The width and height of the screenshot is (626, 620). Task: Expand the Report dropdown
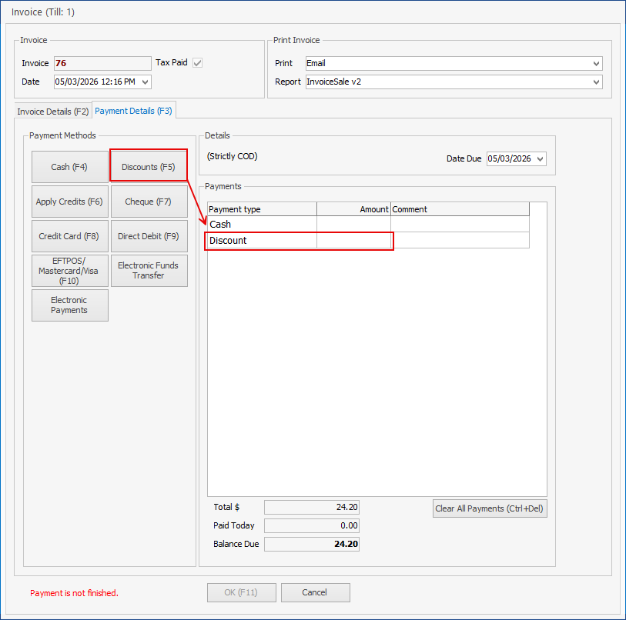tap(596, 82)
